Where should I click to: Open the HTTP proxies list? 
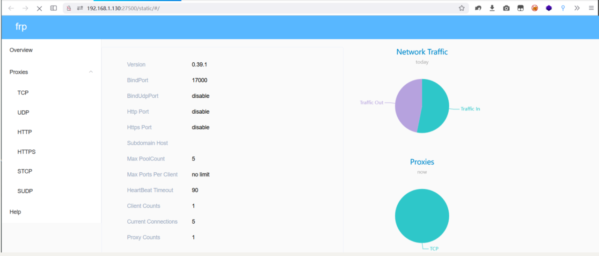click(25, 132)
